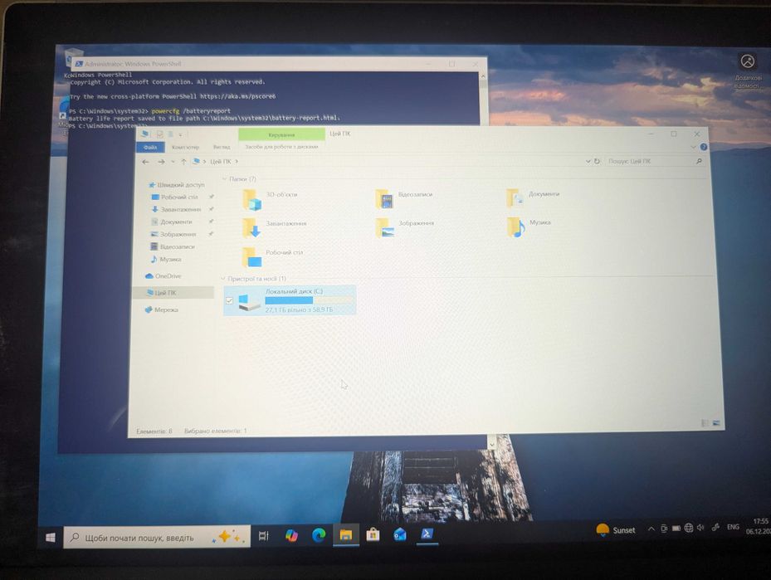Image resolution: width=771 pixels, height=580 pixels.
Task: Select the Робочий стіл folder in main pane
Action: tap(272, 257)
